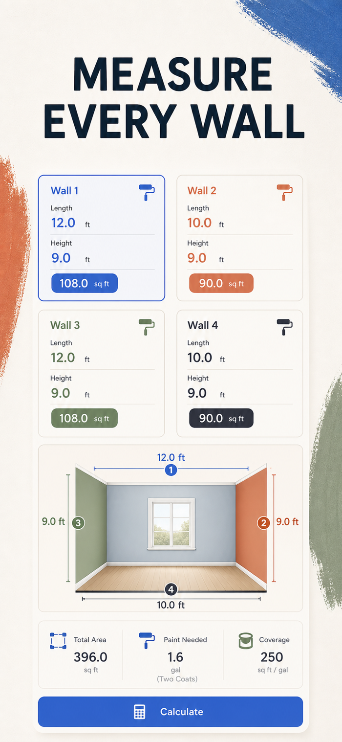Edit Wall 4 length value 10.0
Image resolution: width=342 pixels, height=742 pixels.
[x=200, y=358]
